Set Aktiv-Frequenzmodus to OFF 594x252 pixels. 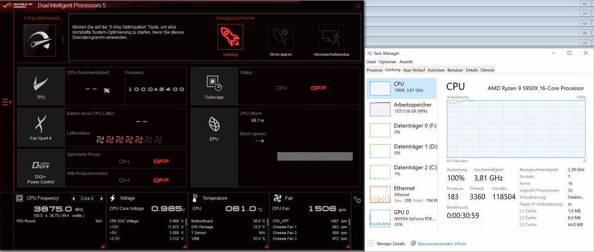coord(162,180)
